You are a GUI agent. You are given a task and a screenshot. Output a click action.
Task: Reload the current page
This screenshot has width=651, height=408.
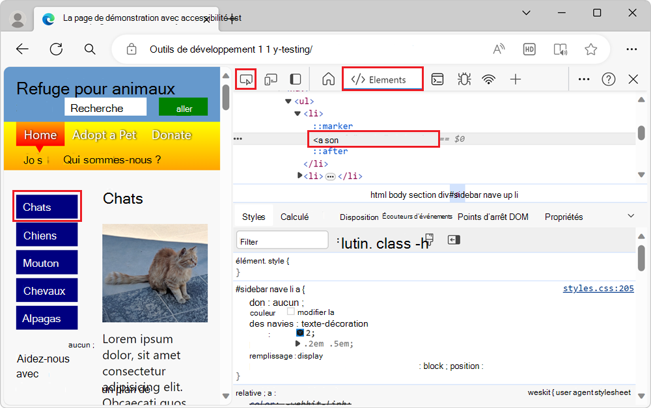[56, 49]
